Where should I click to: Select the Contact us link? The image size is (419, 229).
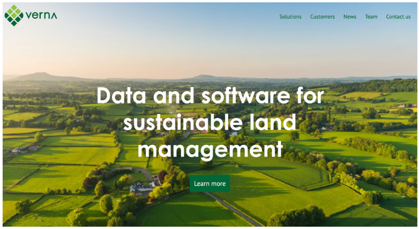coord(398,17)
